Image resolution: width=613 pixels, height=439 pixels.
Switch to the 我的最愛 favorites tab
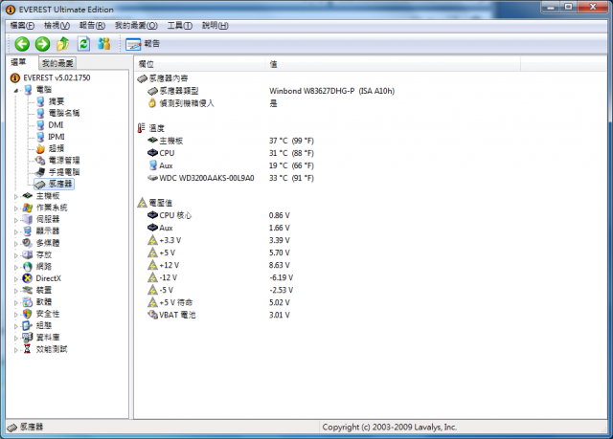(57, 63)
